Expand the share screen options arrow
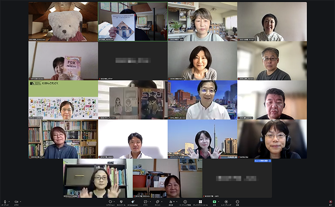Viewport: 335px width, 207px height. [x=219, y=202]
